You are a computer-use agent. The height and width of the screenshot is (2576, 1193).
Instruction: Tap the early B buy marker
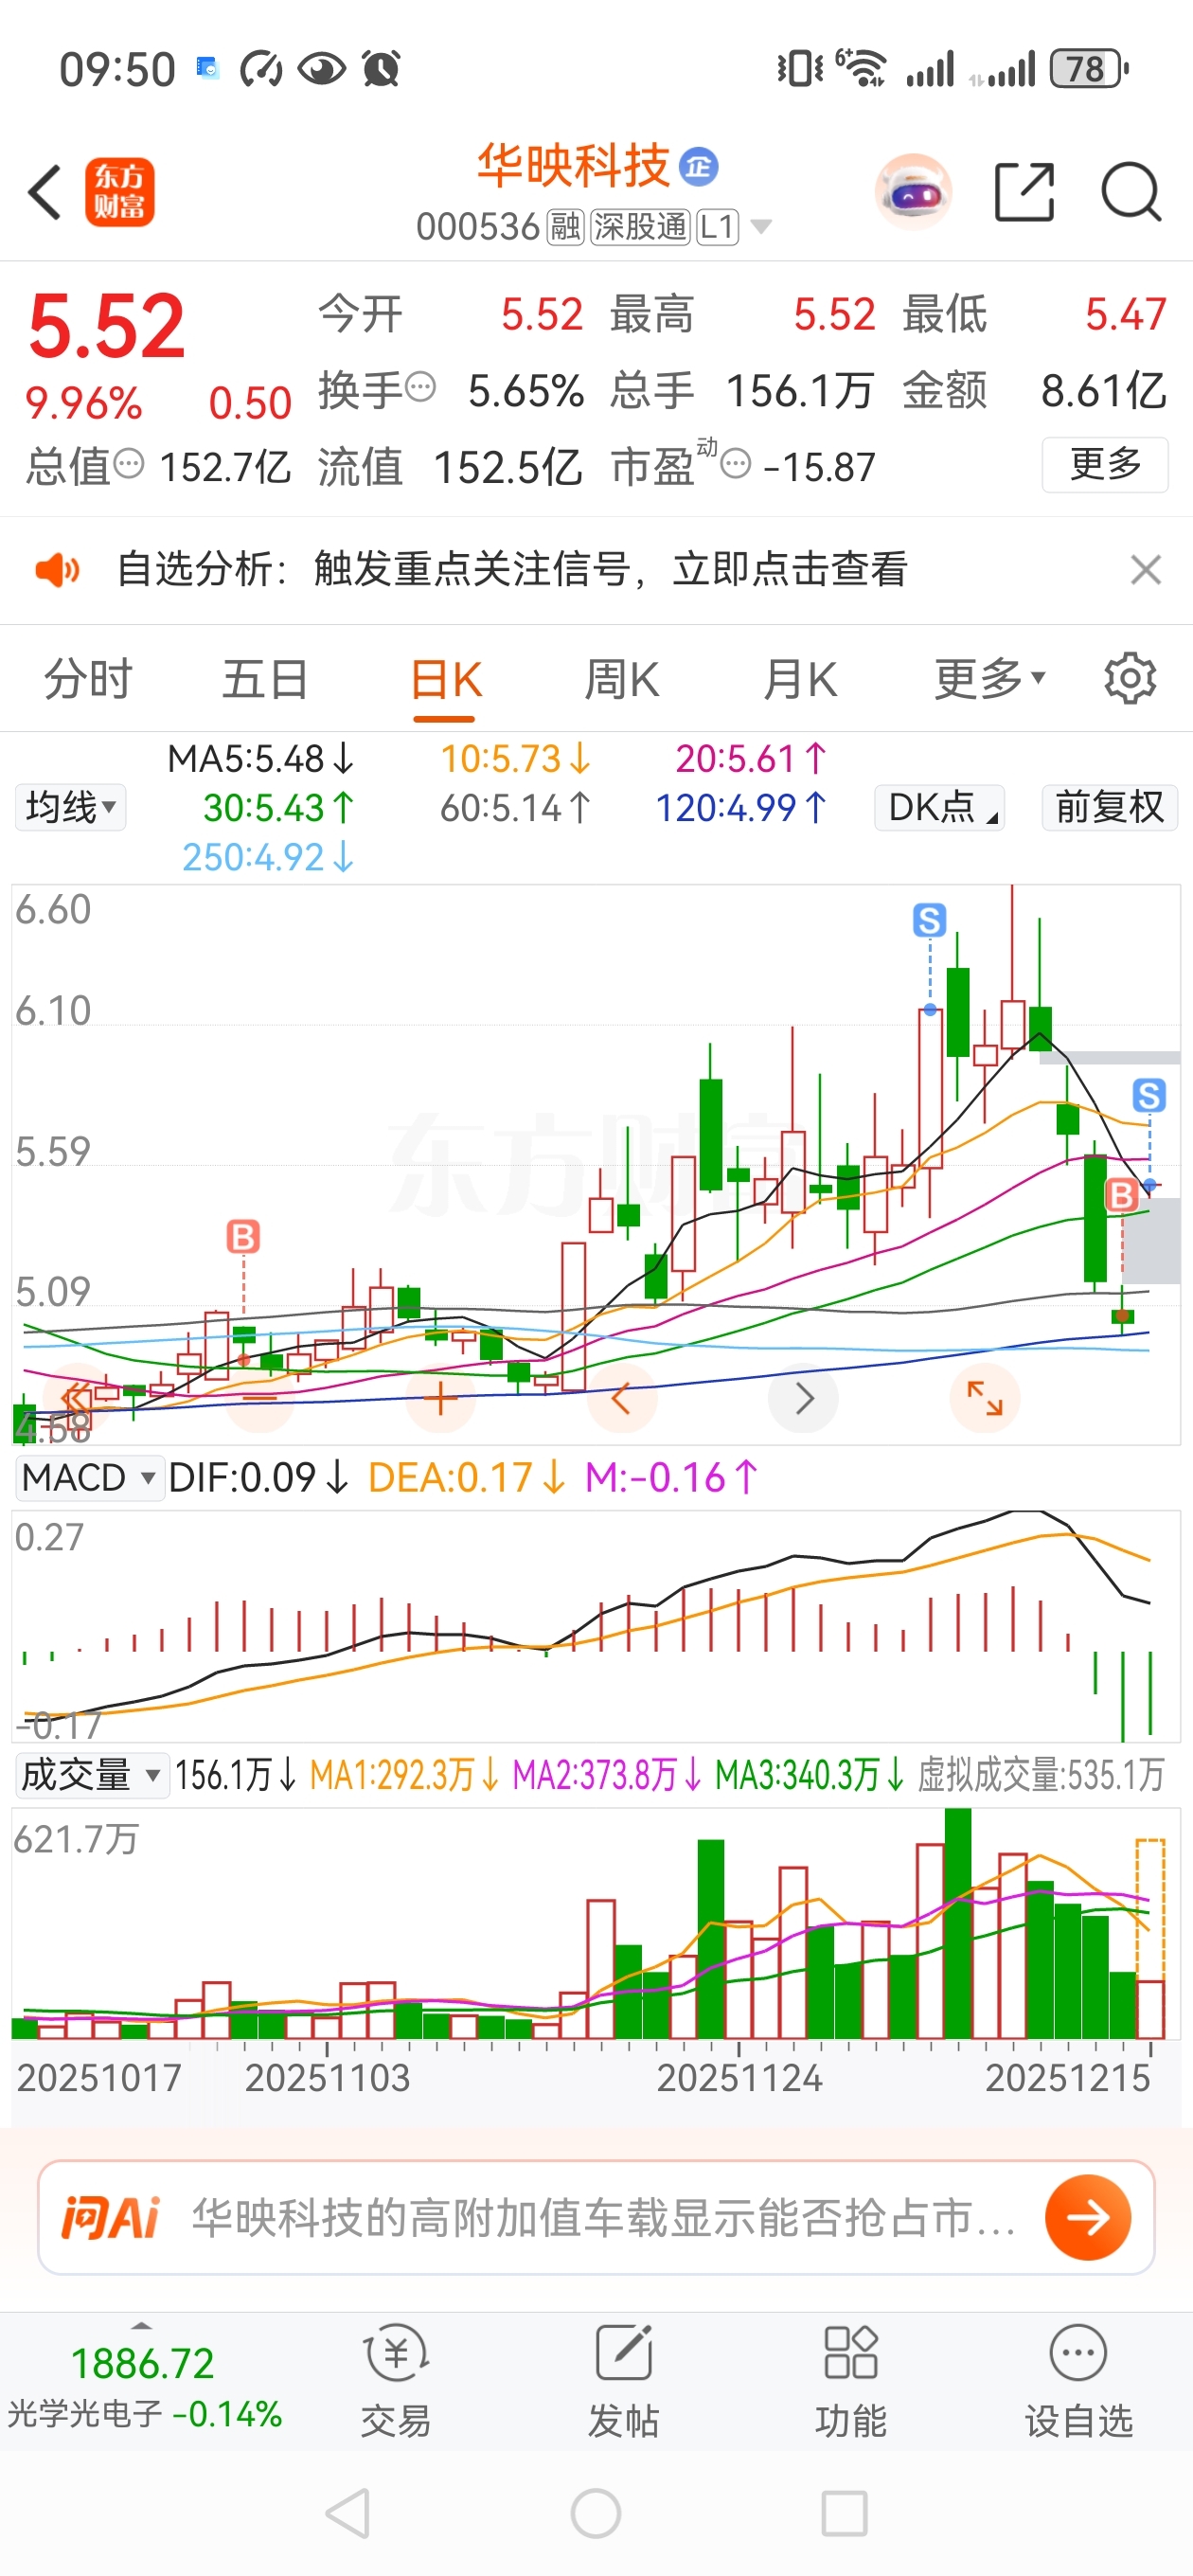click(243, 1236)
